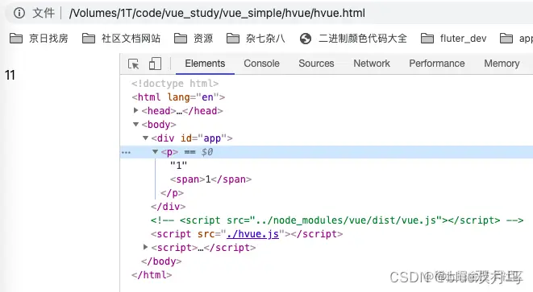This screenshot has width=533, height=292.
Task: Click the three-dots menu beside selected p row
Action: point(126,152)
